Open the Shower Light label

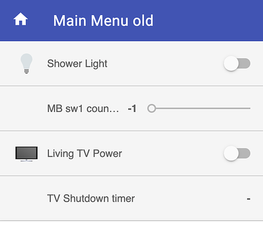[77, 64]
